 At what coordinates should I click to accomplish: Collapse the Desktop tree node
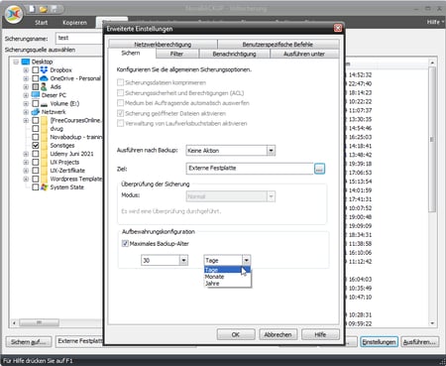(16, 61)
